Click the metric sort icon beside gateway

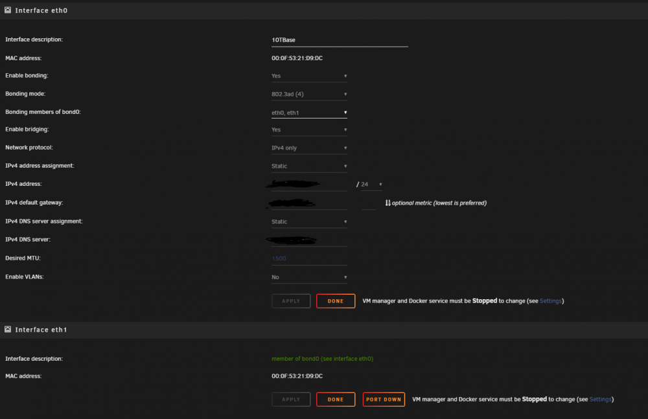click(388, 203)
